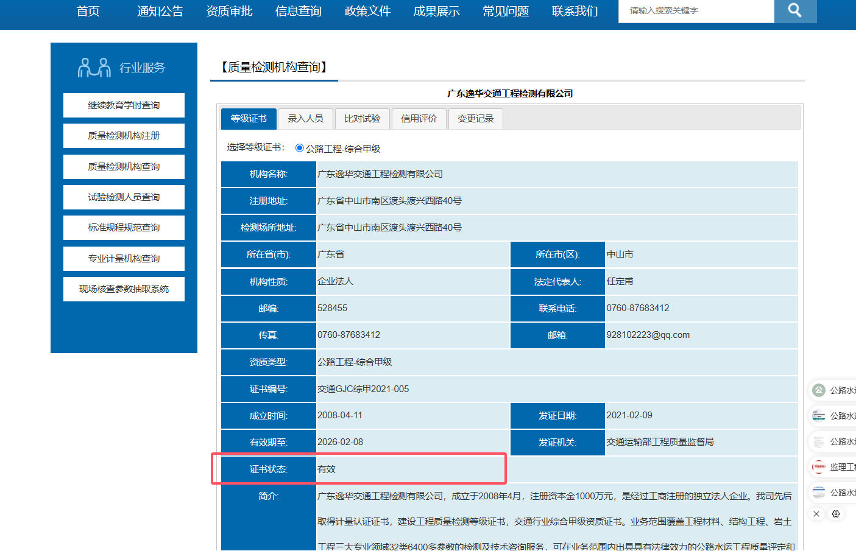Navigate to 成果展示

[437, 11]
